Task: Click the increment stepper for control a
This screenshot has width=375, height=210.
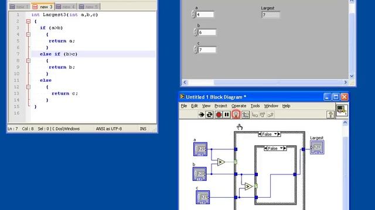Action: [193, 13]
